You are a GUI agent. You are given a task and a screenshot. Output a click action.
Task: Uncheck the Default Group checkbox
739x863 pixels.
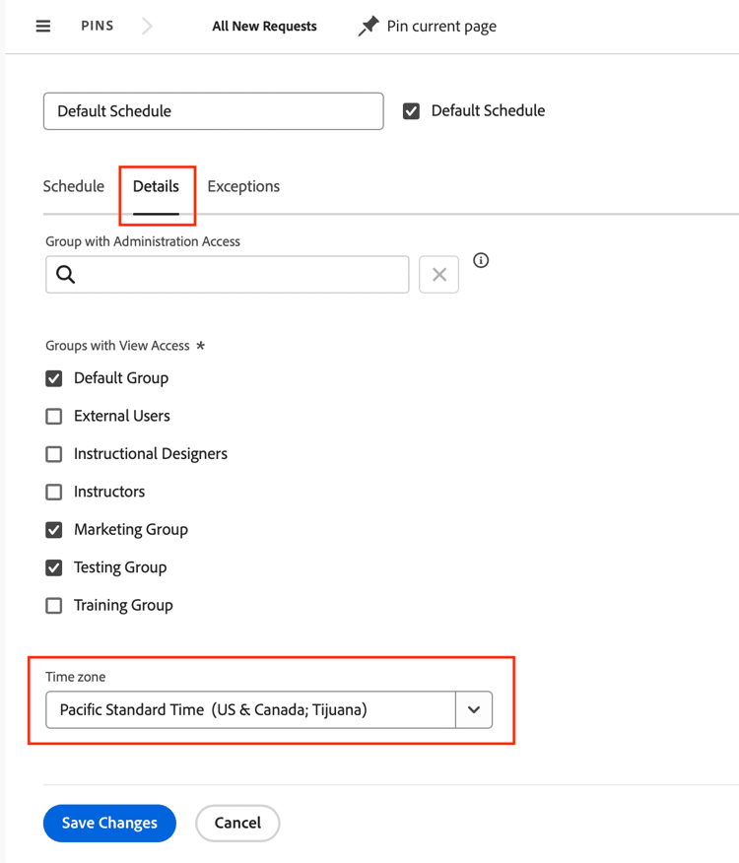(54, 378)
